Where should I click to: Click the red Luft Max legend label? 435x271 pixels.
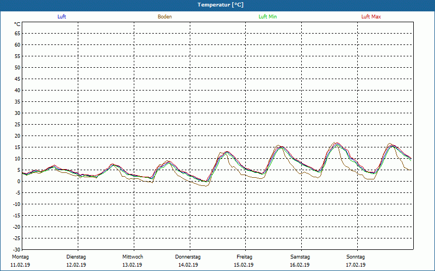(371, 17)
